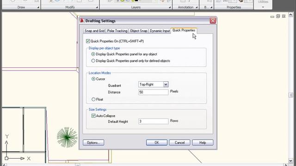Click the vertical scrollbar thumb
Screen dimensions: 296x166
tap(290, 95)
